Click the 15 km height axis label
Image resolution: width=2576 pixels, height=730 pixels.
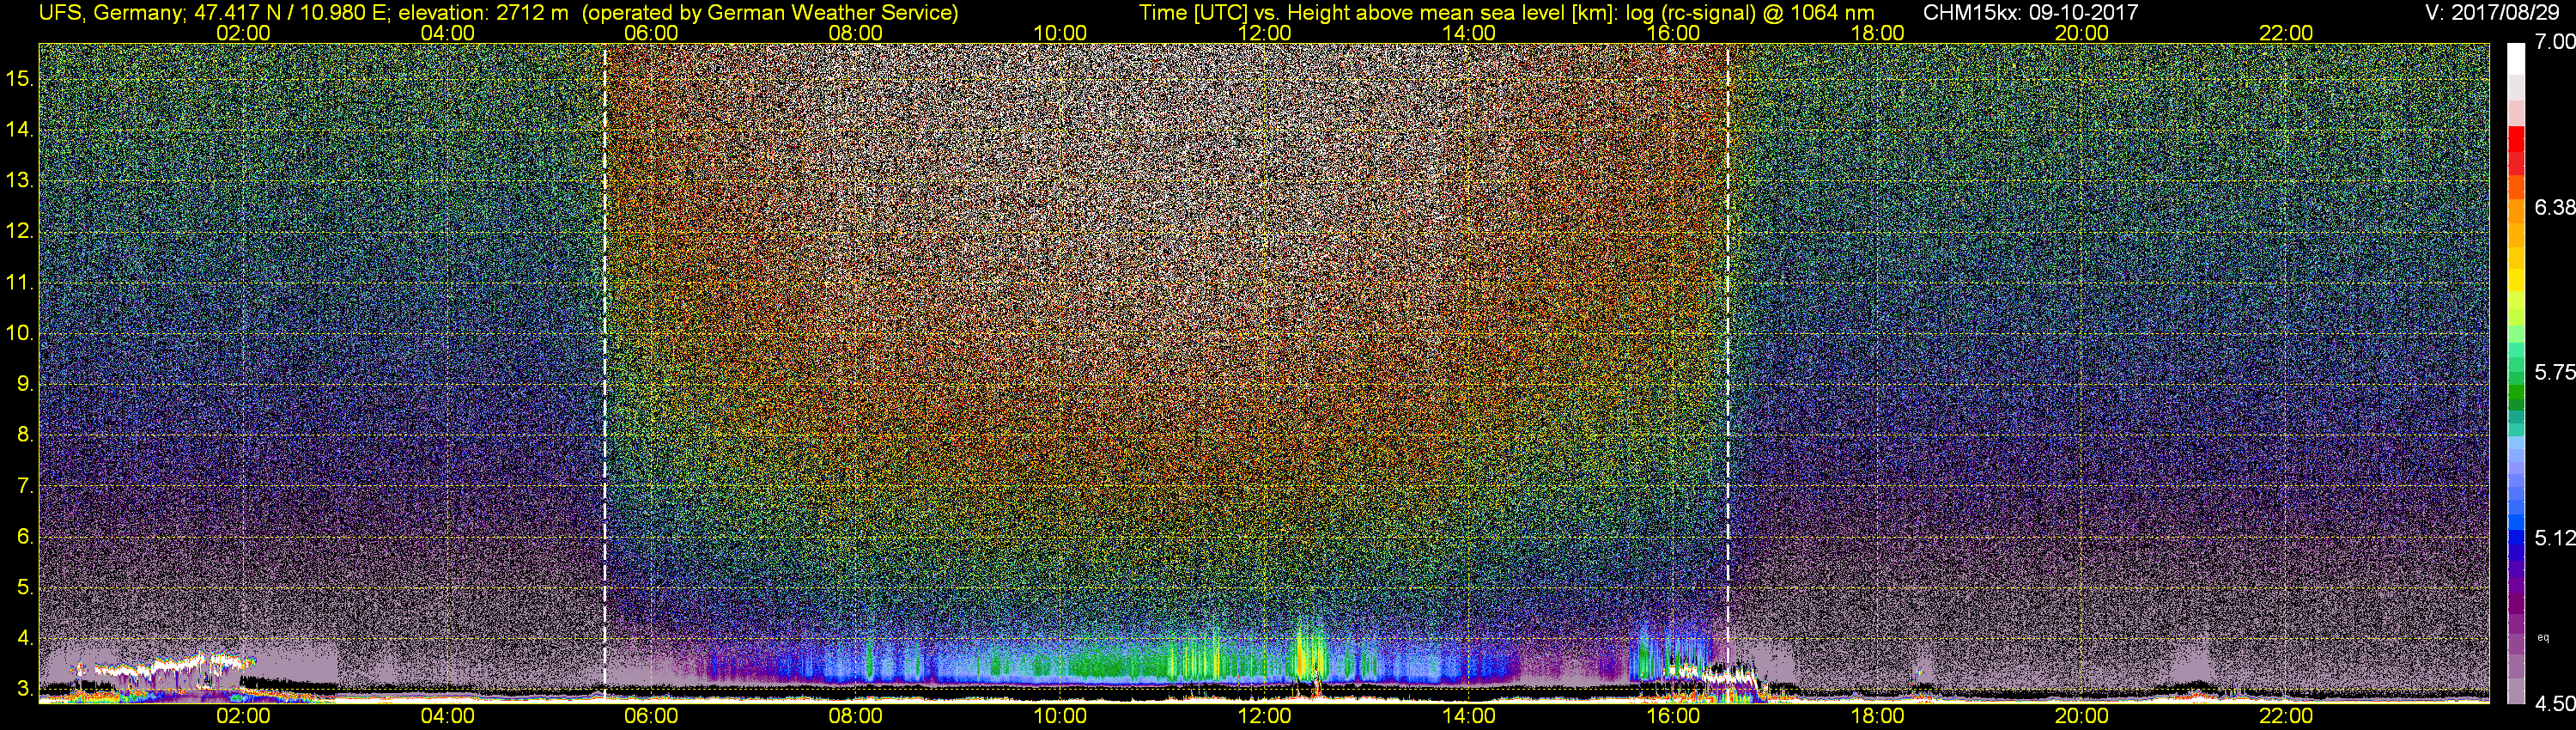tap(20, 79)
